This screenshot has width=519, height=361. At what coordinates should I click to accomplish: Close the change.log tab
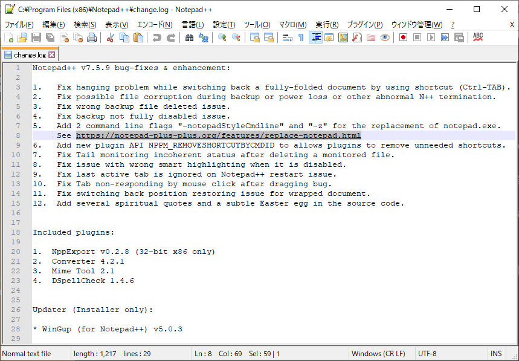pyautogui.click(x=50, y=54)
